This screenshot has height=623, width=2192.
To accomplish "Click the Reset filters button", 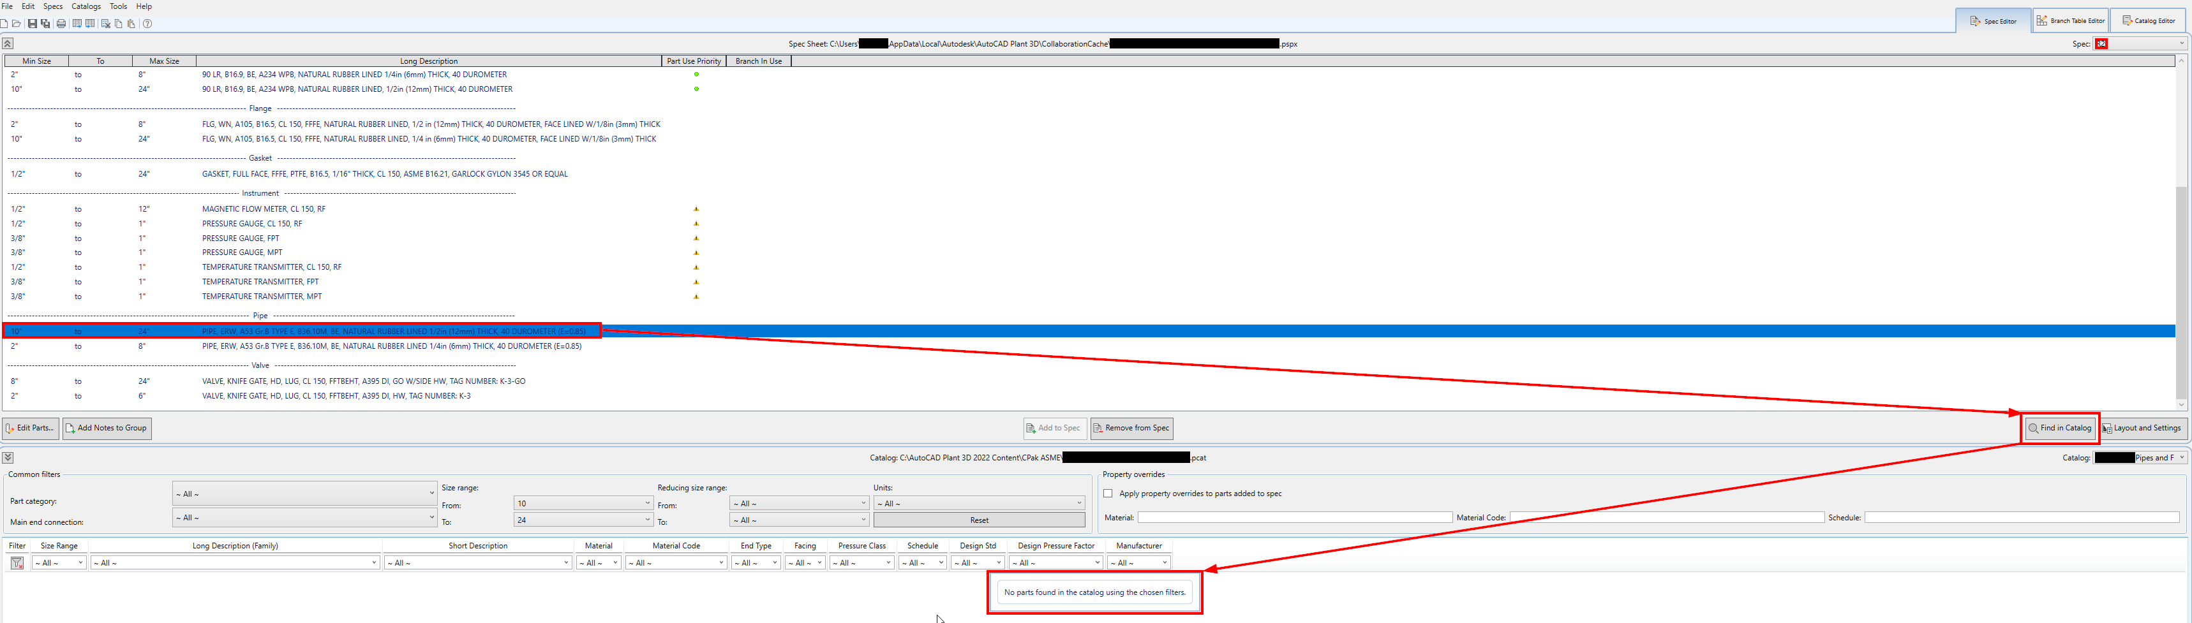I will click(x=978, y=520).
